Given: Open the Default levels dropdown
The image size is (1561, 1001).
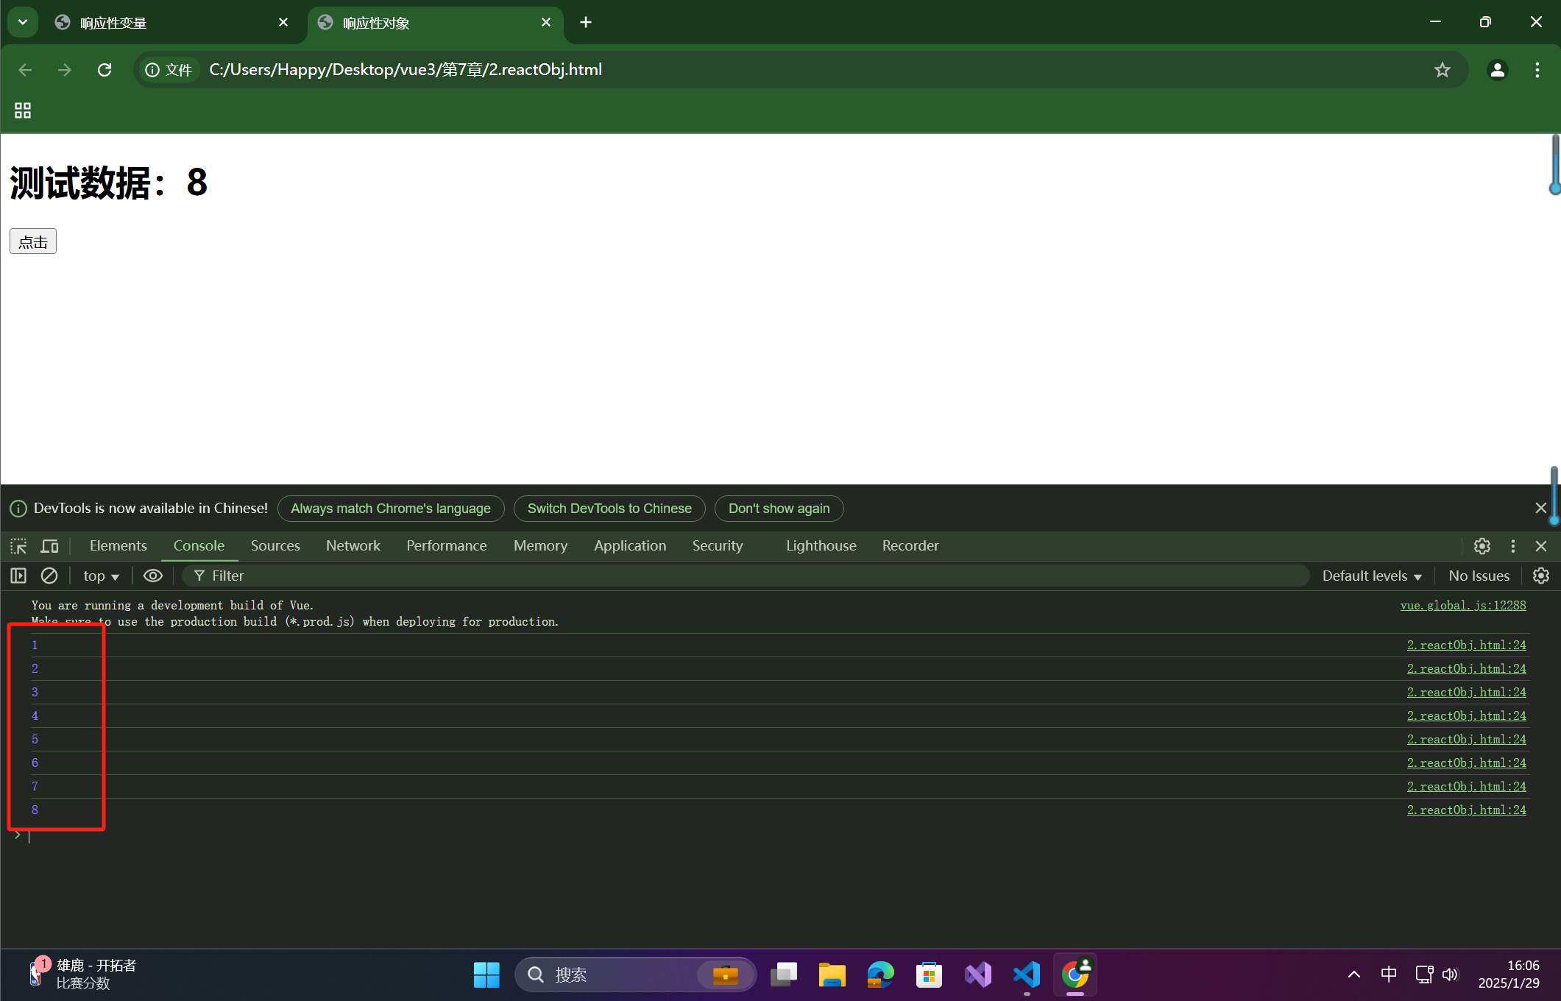Looking at the screenshot, I should coord(1370,576).
